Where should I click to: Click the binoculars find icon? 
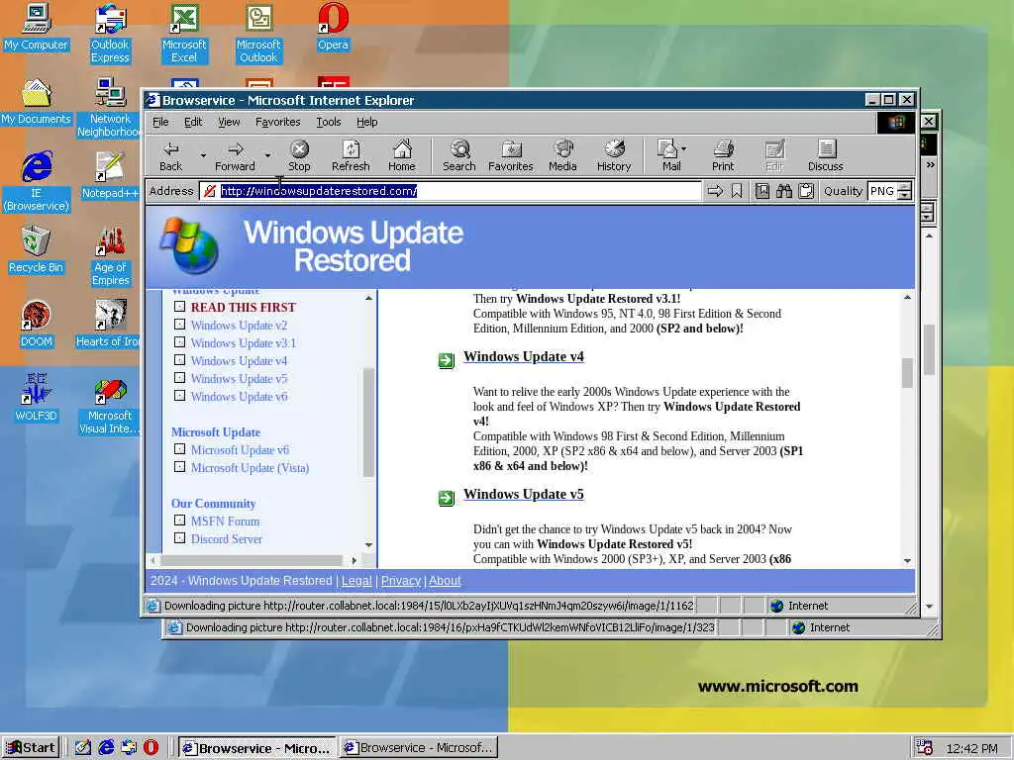click(784, 191)
